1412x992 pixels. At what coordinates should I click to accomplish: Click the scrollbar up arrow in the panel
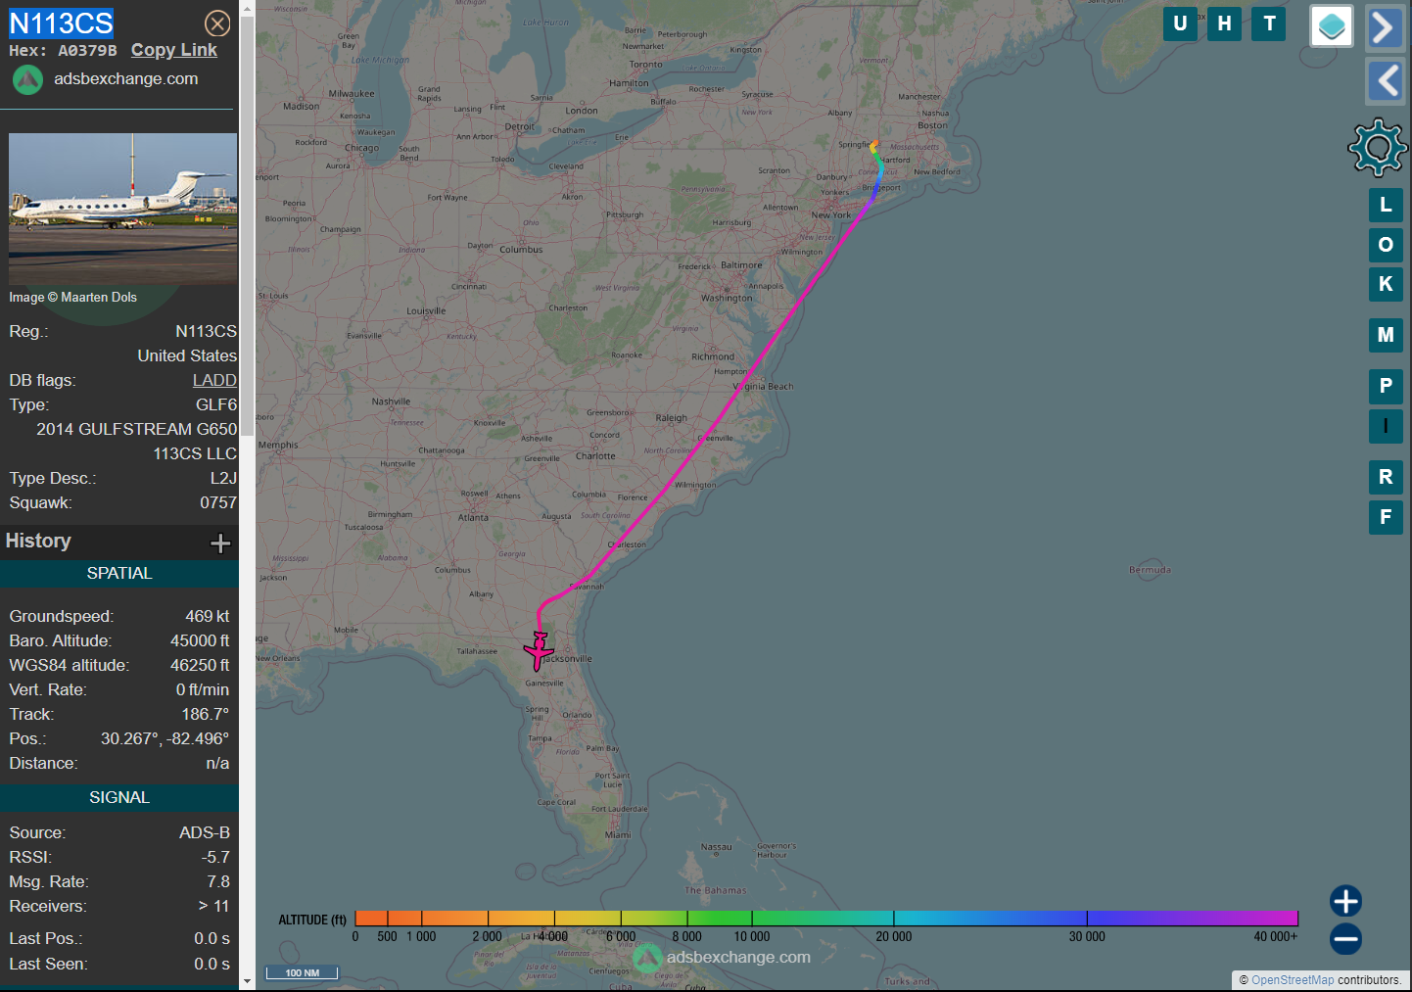point(247,8)
